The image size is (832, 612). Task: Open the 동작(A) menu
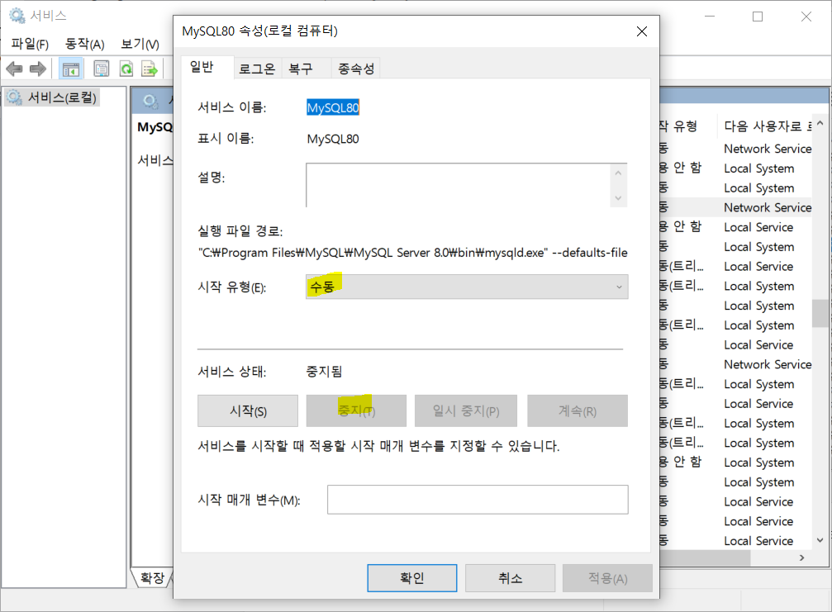point(84,44)
